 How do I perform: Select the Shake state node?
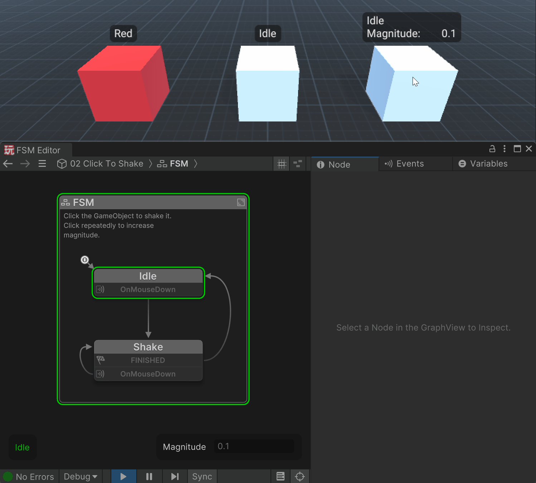tap(148, 347)
